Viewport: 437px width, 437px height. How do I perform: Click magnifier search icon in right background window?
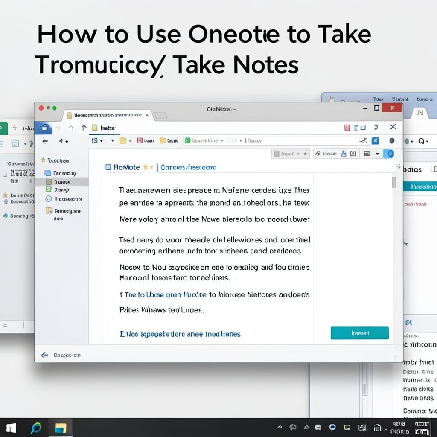[x=421, y=141]
